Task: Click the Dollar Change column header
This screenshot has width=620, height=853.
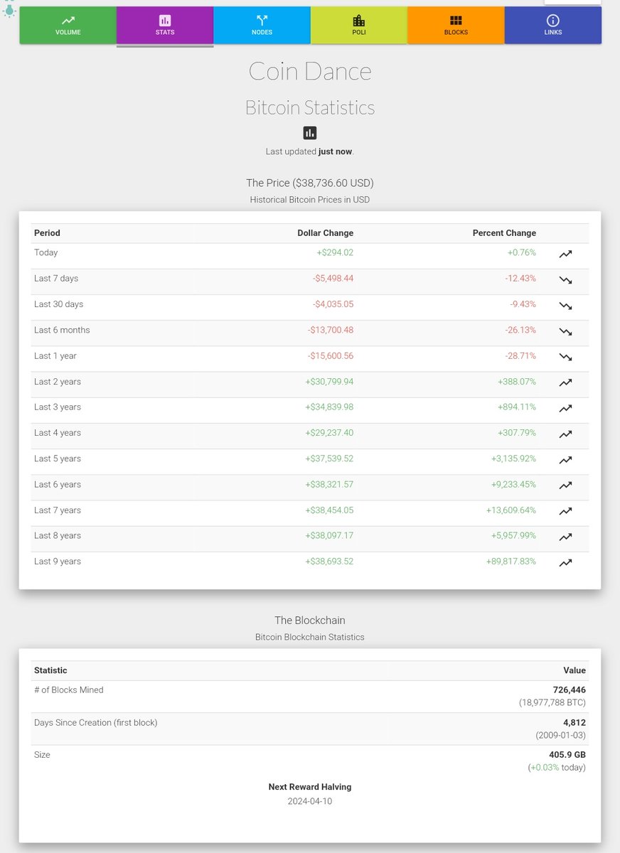Action: (325, 233)
